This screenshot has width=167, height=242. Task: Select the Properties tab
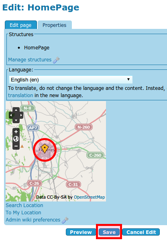(x=55, y=25)
